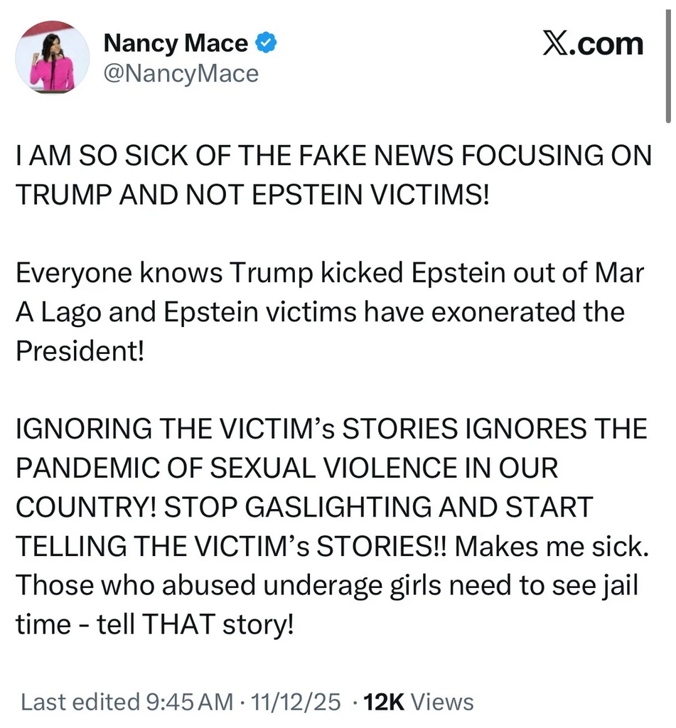The height and width of the screenshot is (728, 676).
Task: Click the vertical scrollbar on the right edge
Action: point(668,64)
